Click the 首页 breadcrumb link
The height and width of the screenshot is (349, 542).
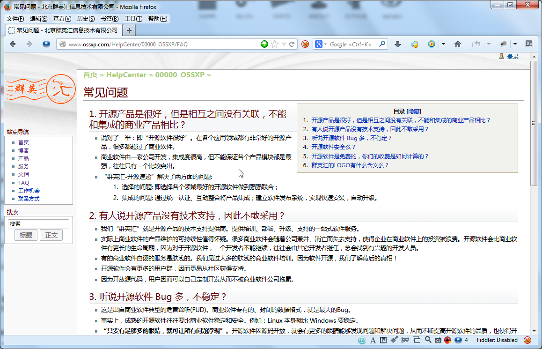(90, 74)
